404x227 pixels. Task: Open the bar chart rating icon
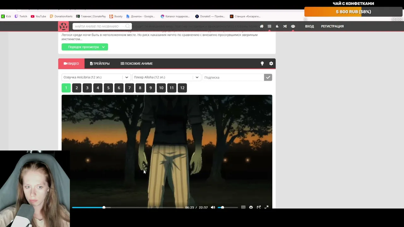pyautogui.click(x=277, y=26)
